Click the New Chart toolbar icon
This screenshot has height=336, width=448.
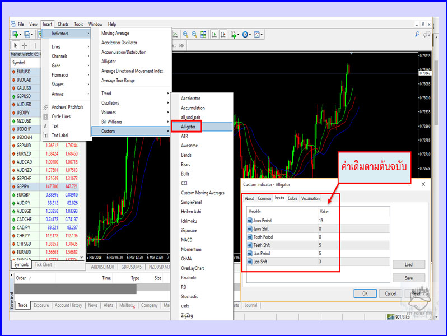pos(16,35)
